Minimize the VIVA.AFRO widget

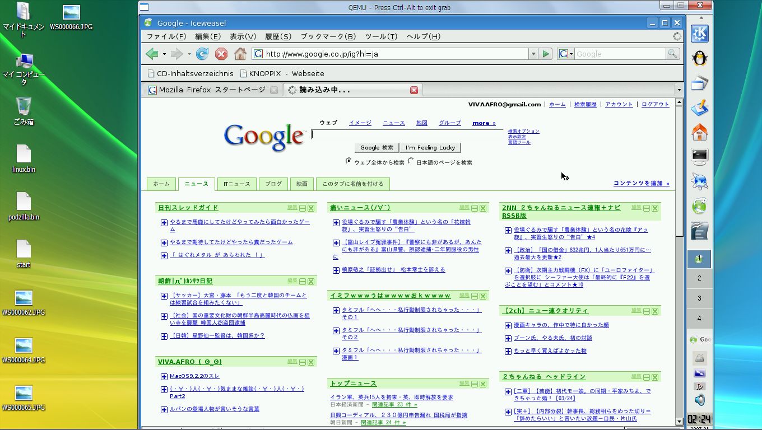[303, 362]
